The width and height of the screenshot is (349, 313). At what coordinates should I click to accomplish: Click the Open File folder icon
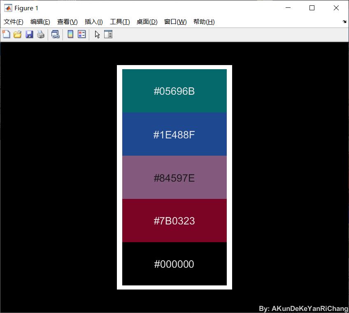click(18, 34)
